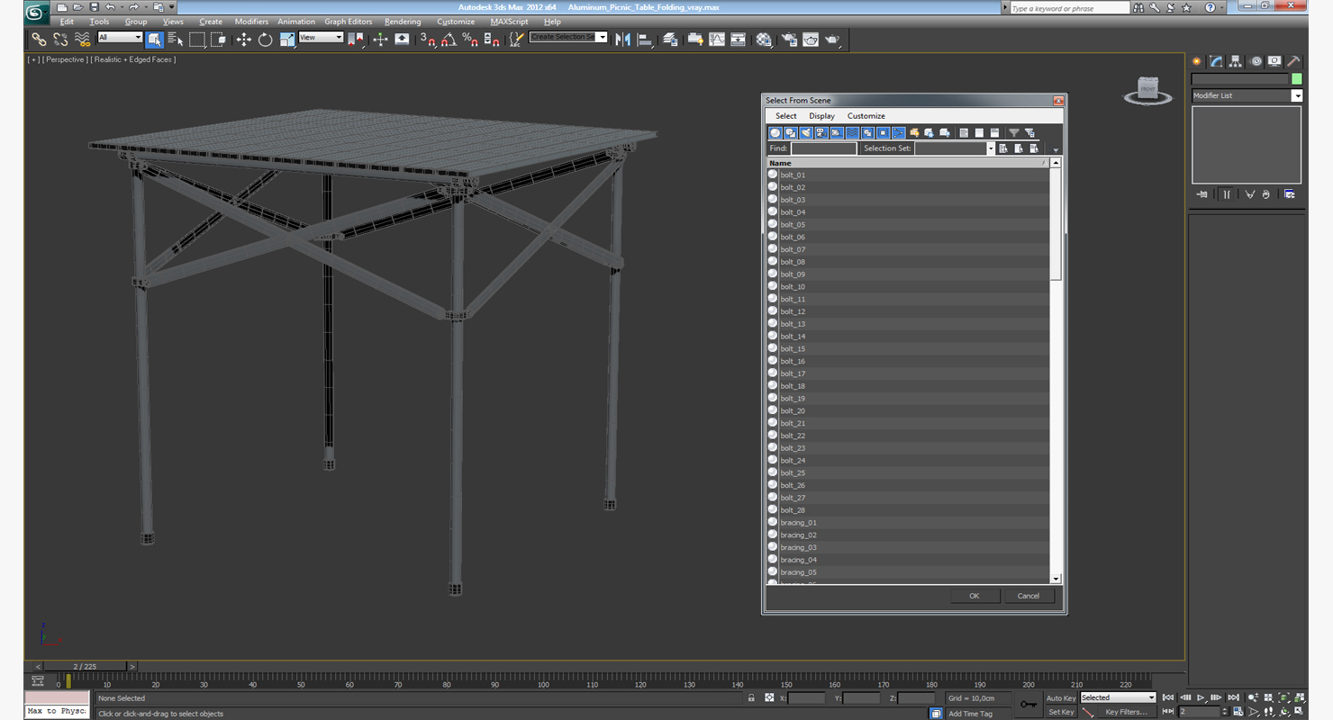
Task: Toggle 3D Snaps icon
Action: pos(428,40)
